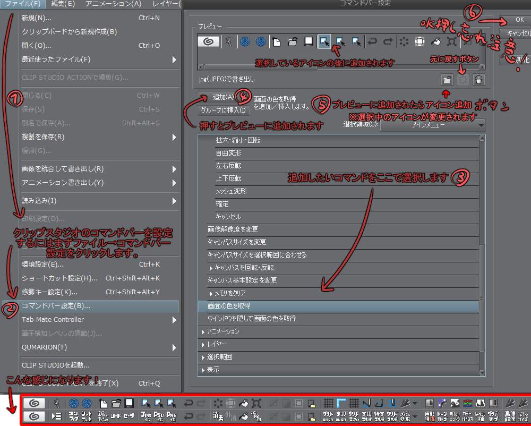The width and height of the screenshot is (531, 426).
Task: Click the redo arrow icon in the preview bar
Action: [x=388, y=41]
